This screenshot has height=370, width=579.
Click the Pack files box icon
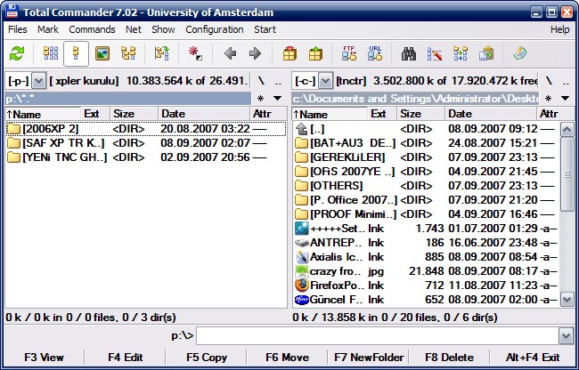pyautogui.click(x=289, y=53)
